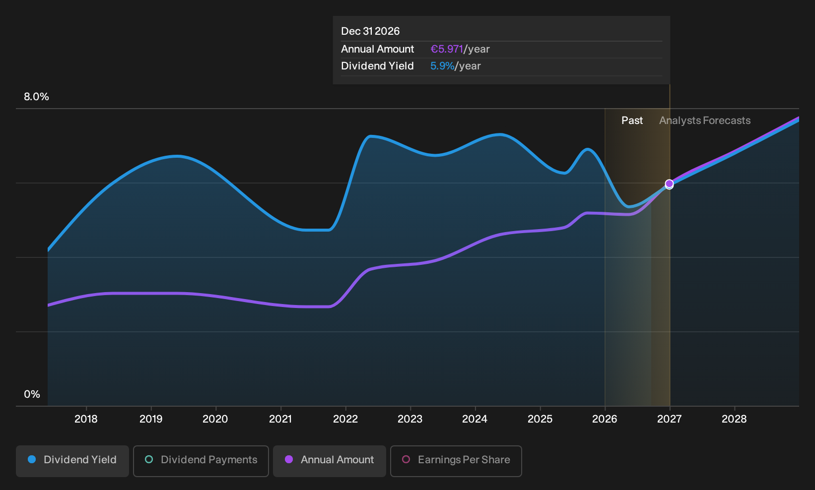815x490 pixels.
Task: Click the 5.9%/year tooltip value
Action: [456, 66]
